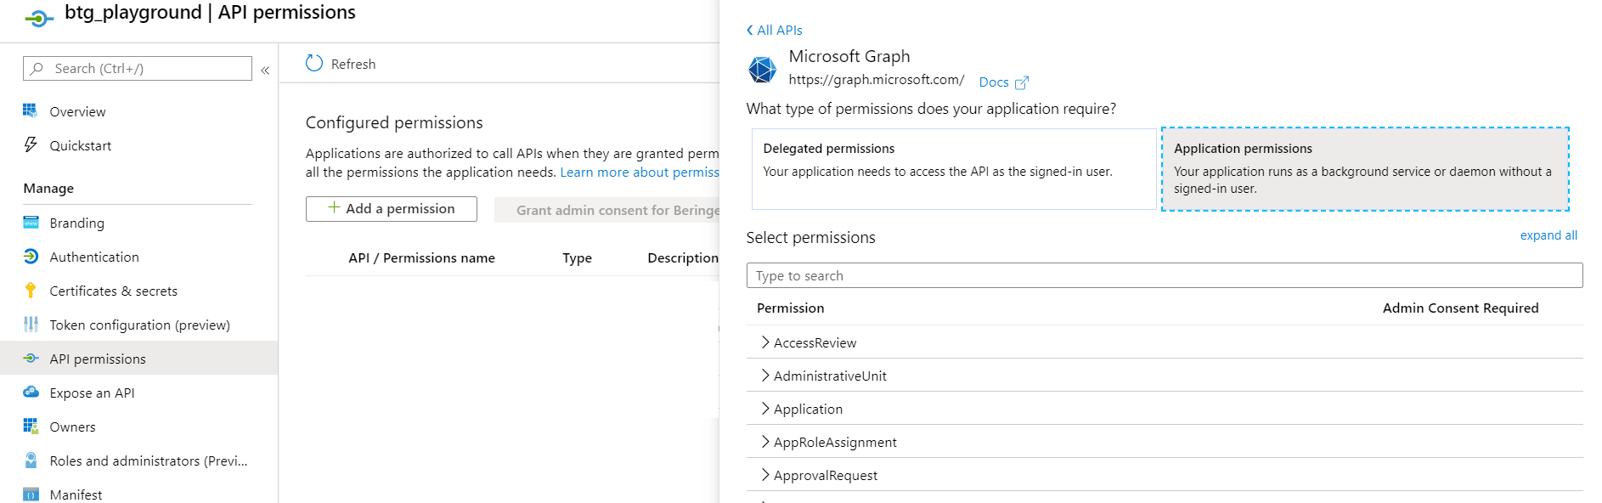The image size is (1602, 503).
Task: Click the Branding icon
Action: coord(31,223)
